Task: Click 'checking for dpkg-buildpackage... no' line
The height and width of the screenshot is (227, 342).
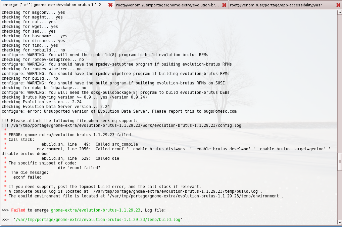Action: [44, 88]
